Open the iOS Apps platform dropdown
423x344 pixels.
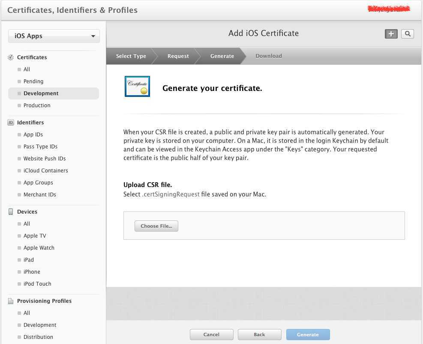pyautogui.click(x=54, y=36)
